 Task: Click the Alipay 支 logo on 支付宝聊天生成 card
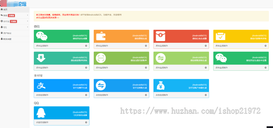41,86
